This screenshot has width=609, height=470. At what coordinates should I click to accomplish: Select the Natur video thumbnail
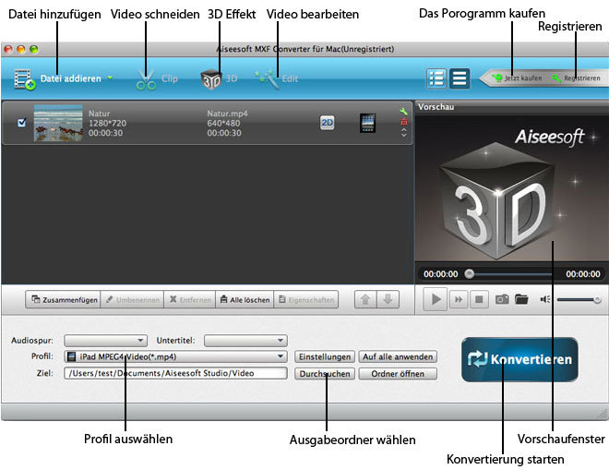[x=58, y=123]
